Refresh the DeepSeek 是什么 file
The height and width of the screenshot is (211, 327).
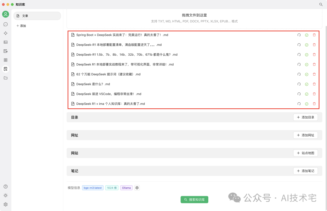(x=299, y=84)
